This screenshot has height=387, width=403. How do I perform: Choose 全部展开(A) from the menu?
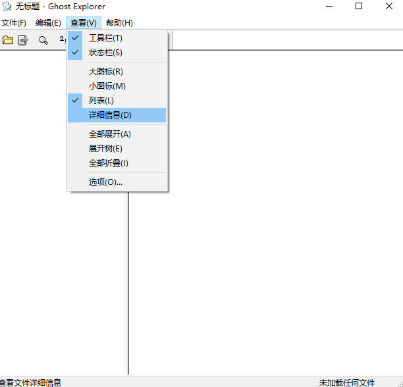coord(117,134)
